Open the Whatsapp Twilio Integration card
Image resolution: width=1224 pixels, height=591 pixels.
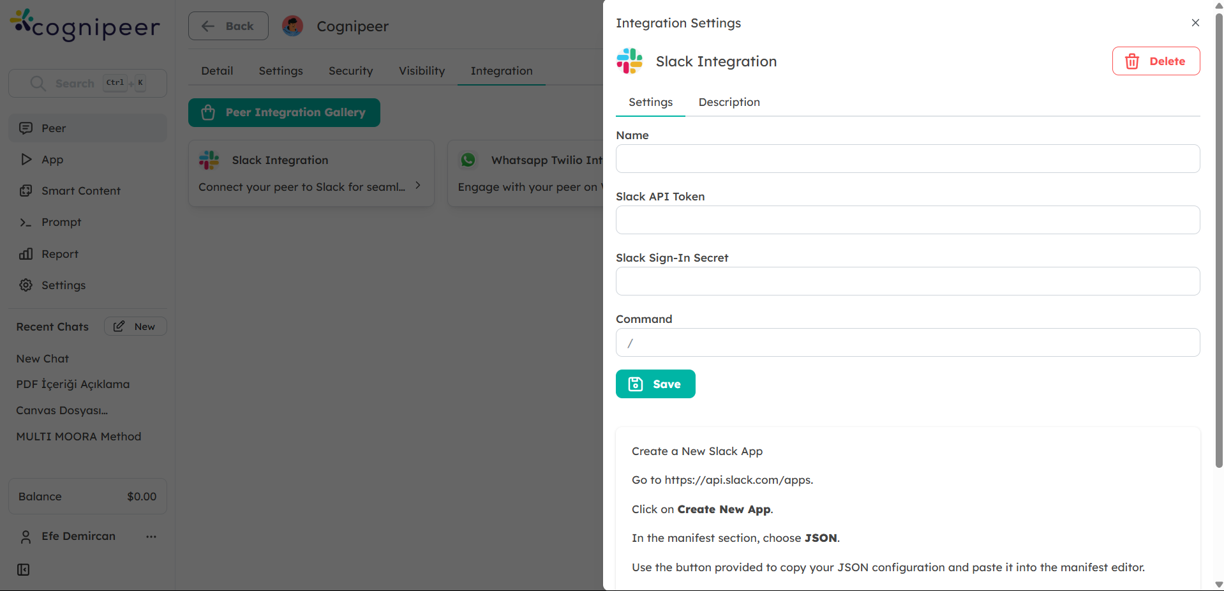[x=526, y=173]
